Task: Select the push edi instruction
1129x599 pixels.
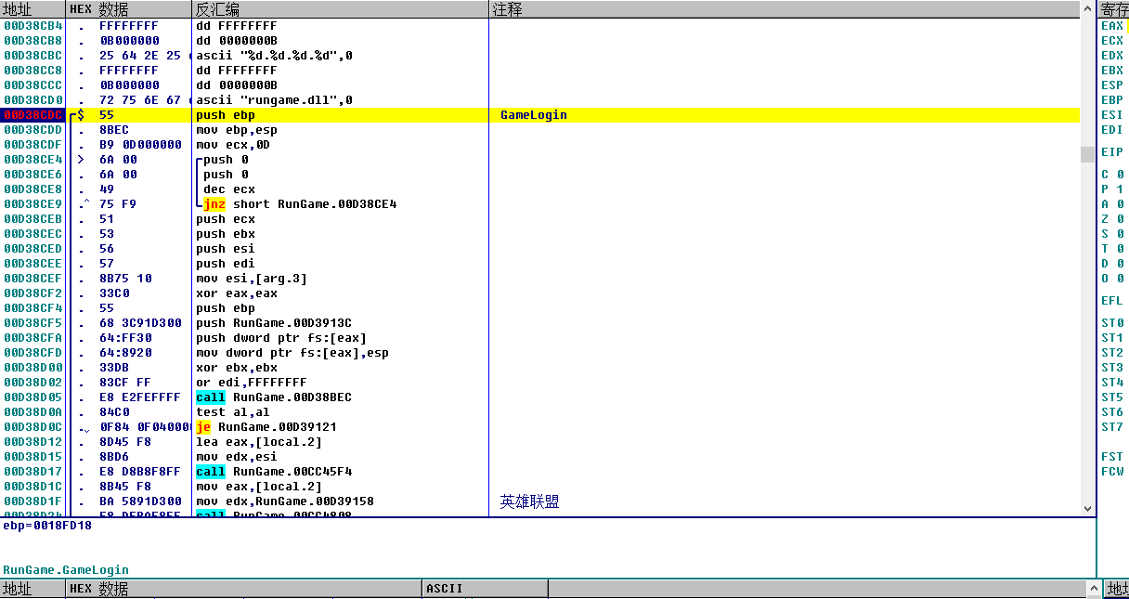Action: pyautogui.click(x=226, y=264)
